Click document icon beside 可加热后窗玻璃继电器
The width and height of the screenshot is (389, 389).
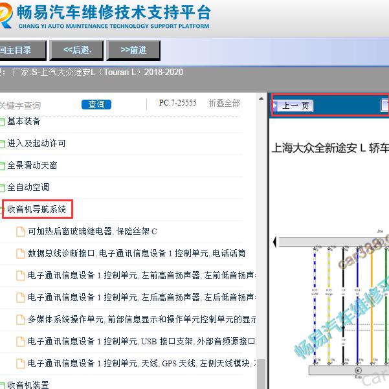(x=21, y=232)
